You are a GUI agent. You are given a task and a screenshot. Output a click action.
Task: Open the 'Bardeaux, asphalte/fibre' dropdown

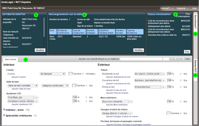[x=163, y=81]
